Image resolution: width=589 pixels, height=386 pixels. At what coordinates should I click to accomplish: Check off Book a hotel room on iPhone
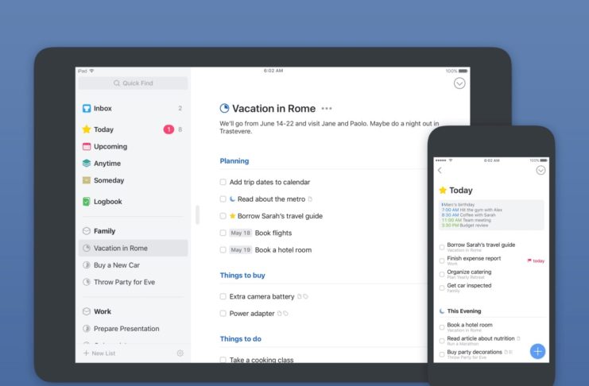(442, 327)
